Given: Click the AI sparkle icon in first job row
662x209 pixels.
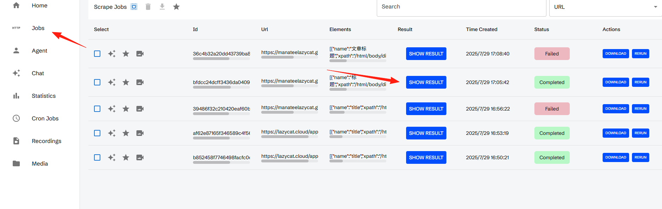Looking at the screenshot, I should coord(112,54).
